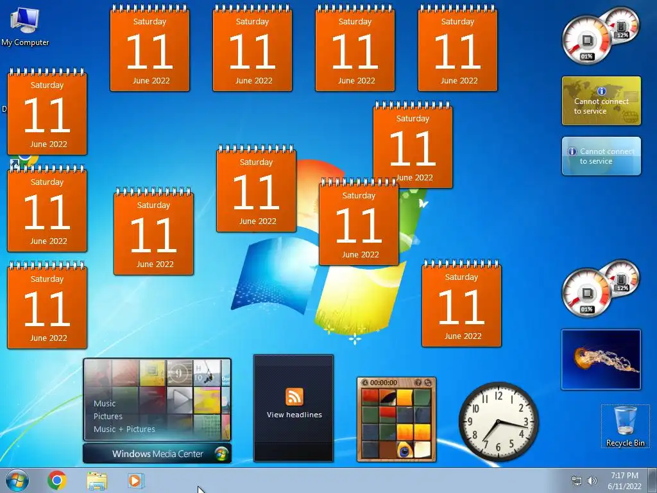The image size is (657, 493).
Task: Click the orange RSS feed icon
Action: (x=294, y=397)
